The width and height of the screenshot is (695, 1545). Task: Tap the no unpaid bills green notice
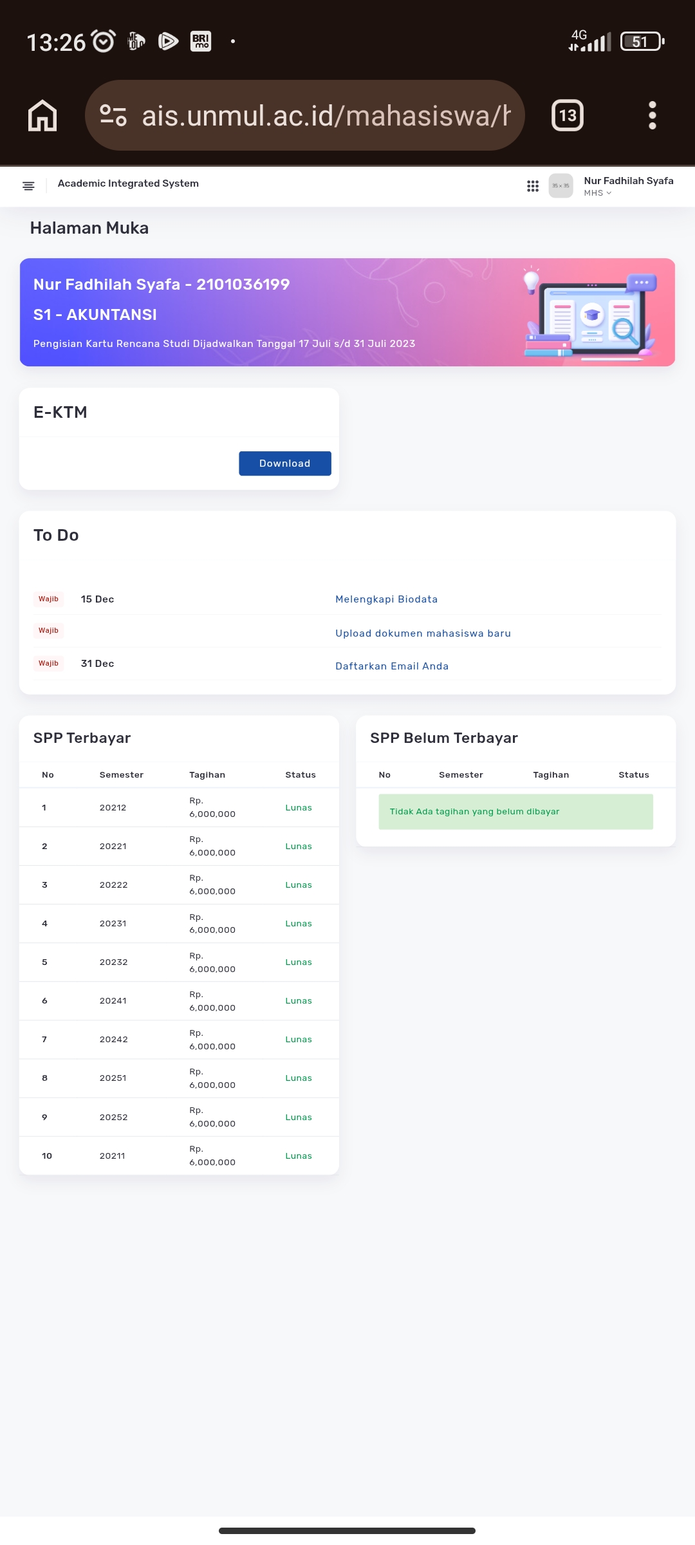click(x=515, y=812)
